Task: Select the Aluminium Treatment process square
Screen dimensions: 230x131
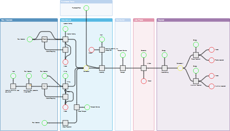Action: (x=196, y=81)
